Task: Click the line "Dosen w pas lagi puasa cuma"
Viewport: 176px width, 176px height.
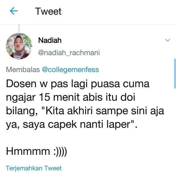Action: (78, 84)
